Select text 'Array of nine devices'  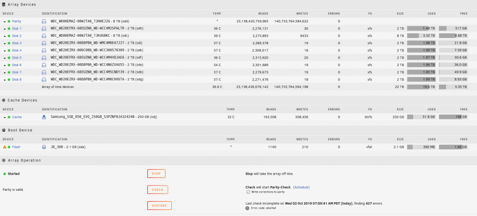point(58,87)
